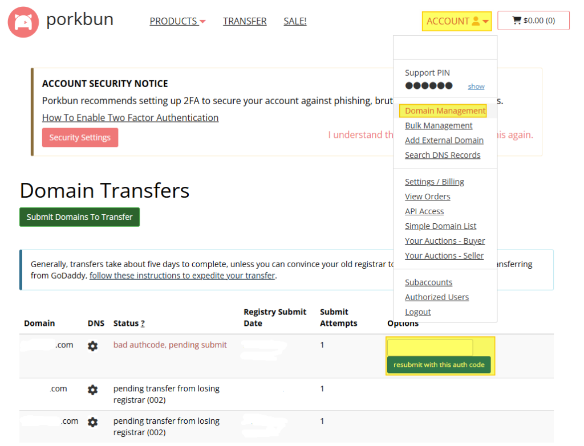Open View Orders
The image size is (584, 446).
(x=428, y=197)
